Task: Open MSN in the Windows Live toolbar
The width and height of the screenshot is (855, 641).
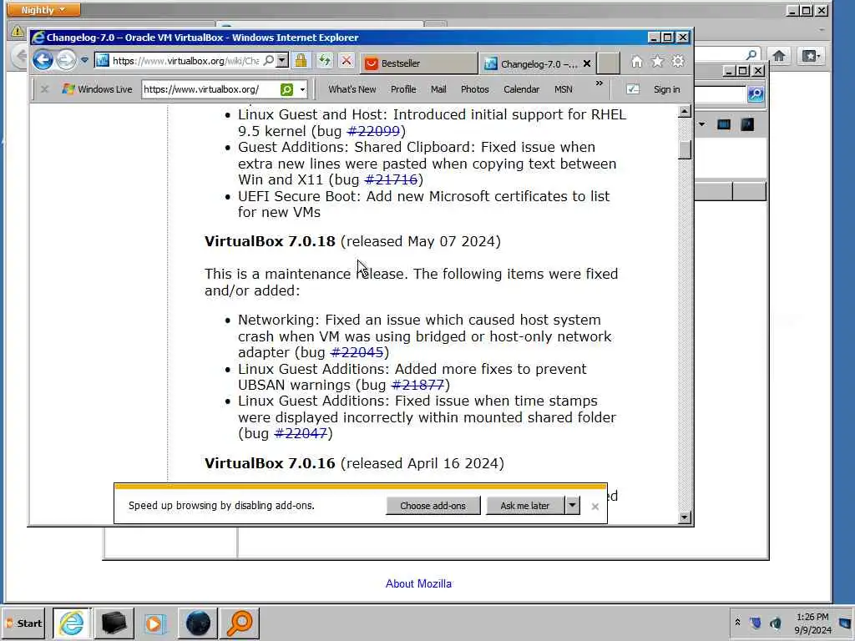Action: [x=564, y=89]
